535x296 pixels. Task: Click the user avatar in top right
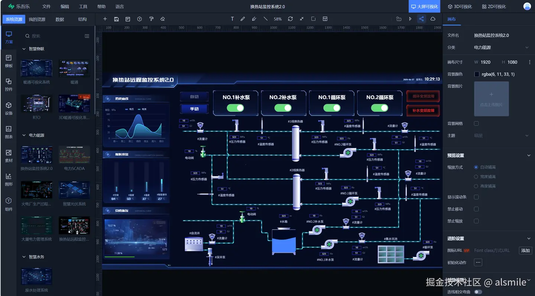(x=527, y=6)
